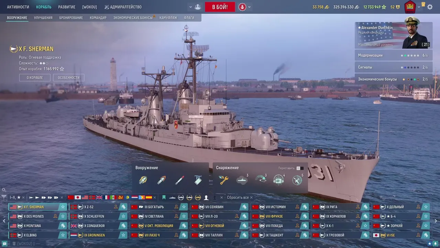This screenshot has width=440, height=248.
Task: Clear the I–X tier filter with its x
Action: point(23,198)
